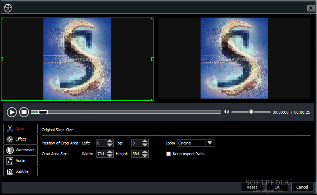Screen dimensions: 317x195
Task: Click the bottom-left corner crop handle
Action: 2,100
